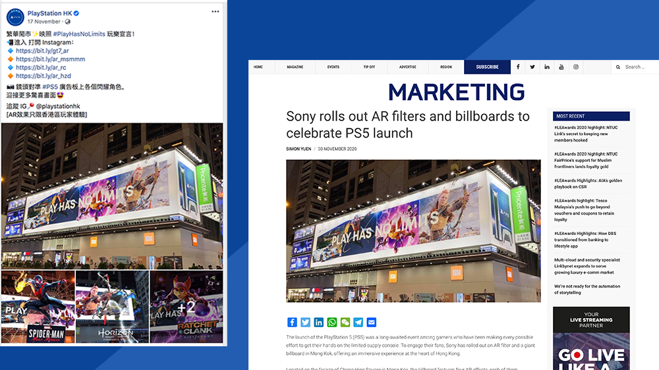Open the Linkbynet luxury e-comm article
The width and height of the screenshot is (659, 370).
point(587,266)
